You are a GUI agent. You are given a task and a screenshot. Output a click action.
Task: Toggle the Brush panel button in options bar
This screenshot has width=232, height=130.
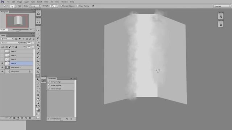tap(19, 6)
